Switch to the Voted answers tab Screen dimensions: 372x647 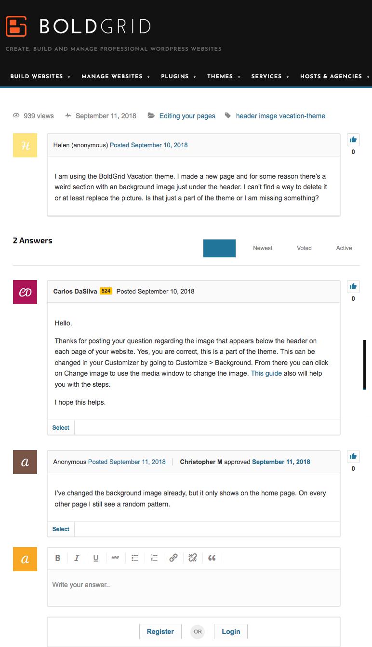coord(304,248)
